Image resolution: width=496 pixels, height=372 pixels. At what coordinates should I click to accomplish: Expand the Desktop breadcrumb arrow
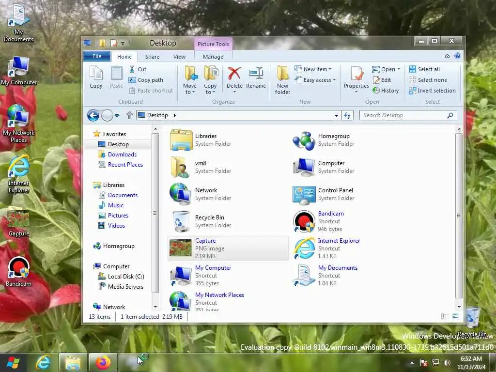(x=174, y=115)
